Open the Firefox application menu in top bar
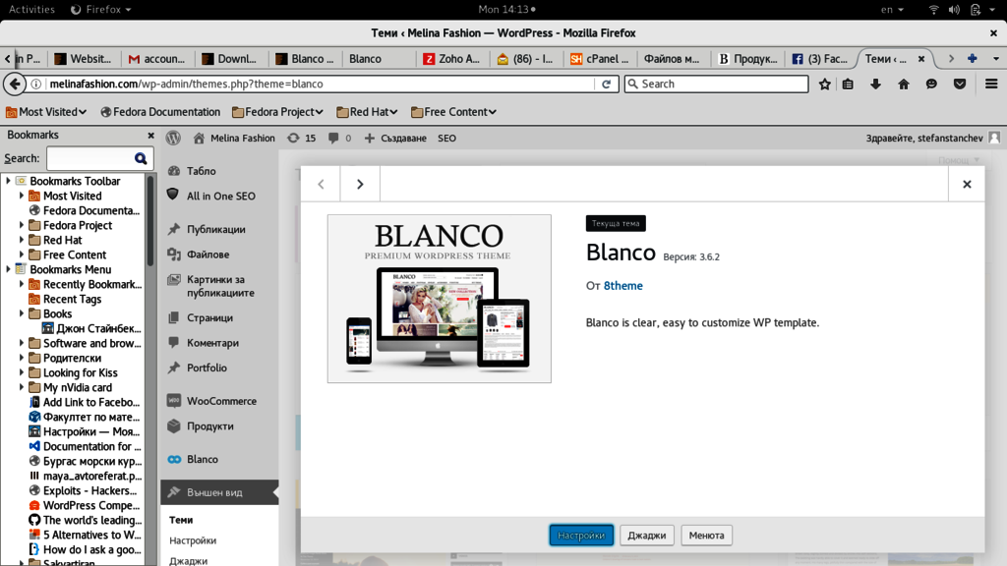The height and width of the screenshot is (566, 1007). tap(101, 10)
